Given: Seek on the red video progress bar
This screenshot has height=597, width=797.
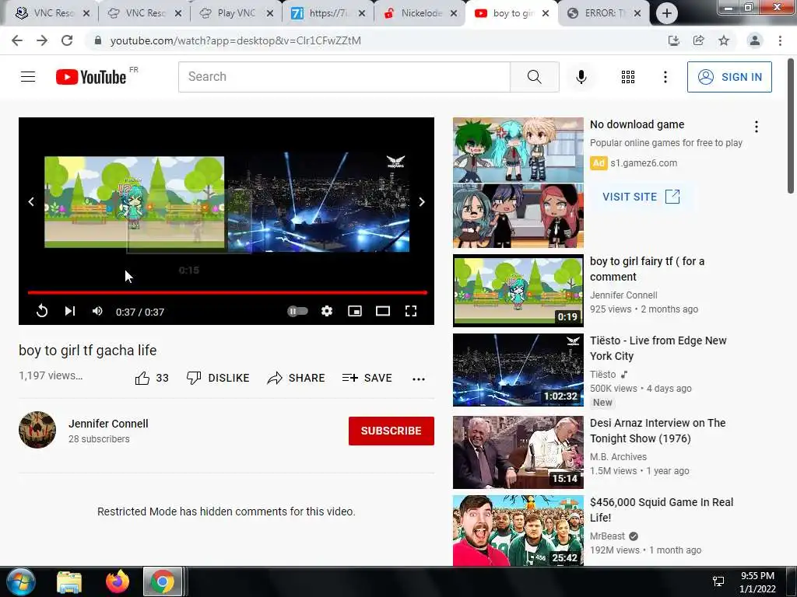Looking at the screenshot, I should [226, 292].
